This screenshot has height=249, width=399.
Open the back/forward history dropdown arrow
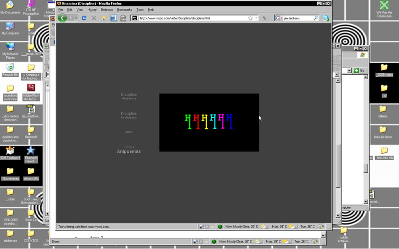pyautogui.click(x=76, y=18)
